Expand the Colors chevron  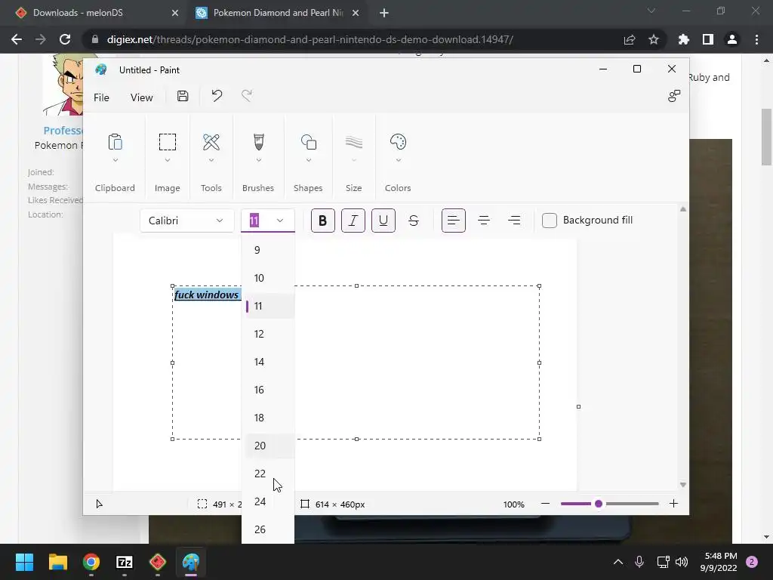398,160
